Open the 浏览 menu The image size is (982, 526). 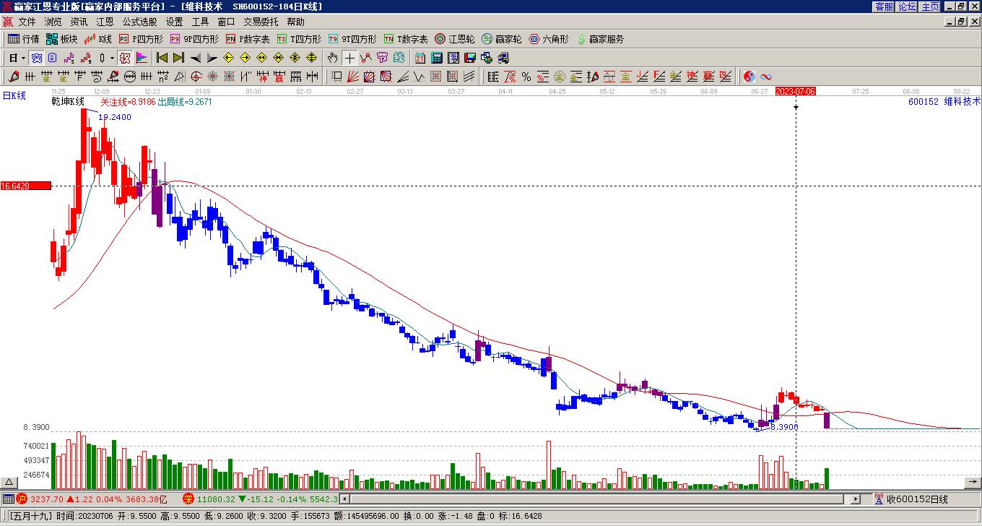(53, 22)
